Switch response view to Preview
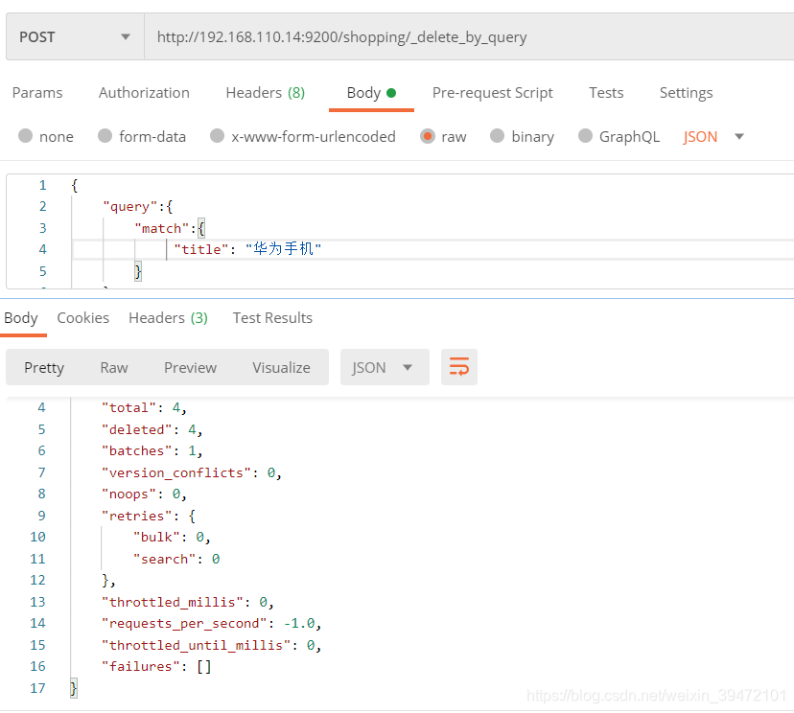 190,367
